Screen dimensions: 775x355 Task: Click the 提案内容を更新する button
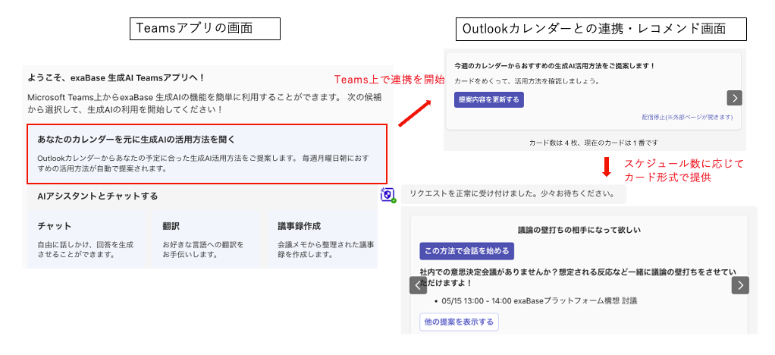[x=489, y=99]
